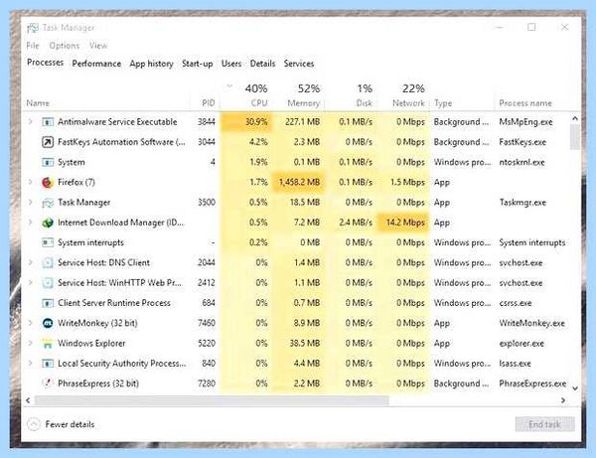Click the WriteMonkey process icon
The height and width of the screenshot is (458, 596).
coord(48,323)
